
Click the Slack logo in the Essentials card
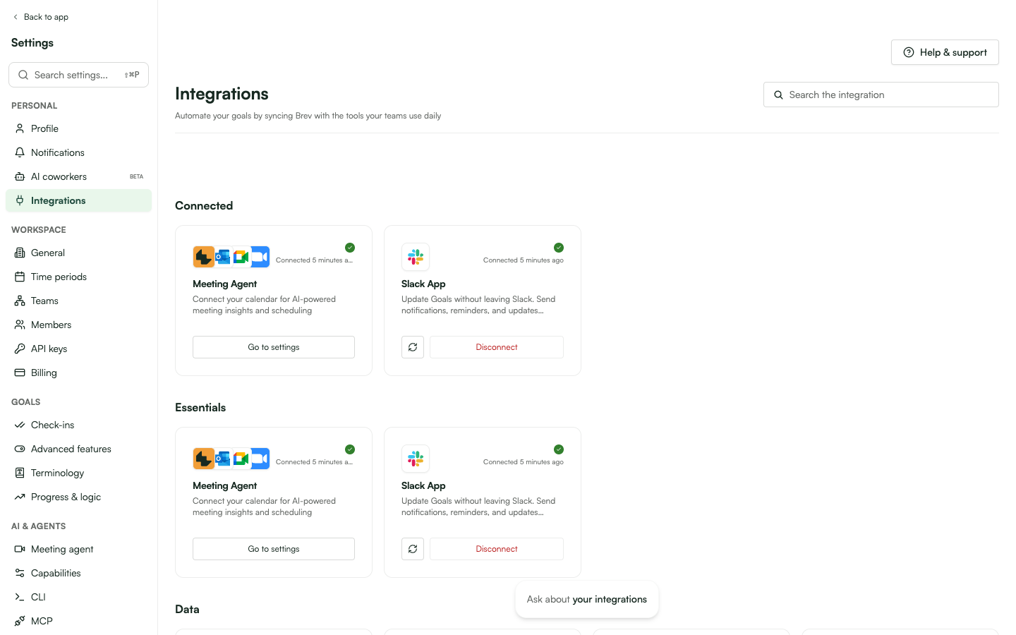(416, 459)
